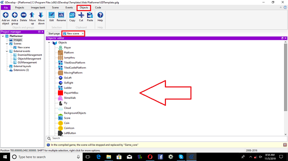Select the TiledGrassPlatform object icon
This screenshot has height=161, width=288.
60,62
